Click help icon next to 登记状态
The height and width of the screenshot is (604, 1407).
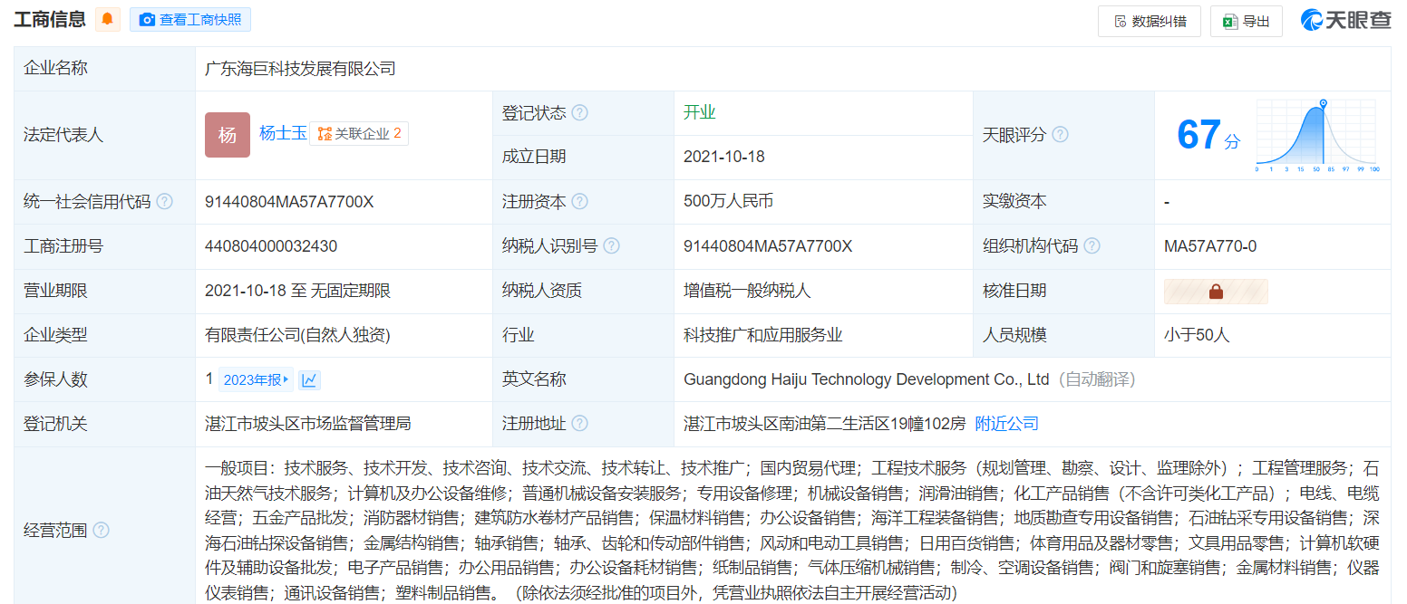coord(579,113)
